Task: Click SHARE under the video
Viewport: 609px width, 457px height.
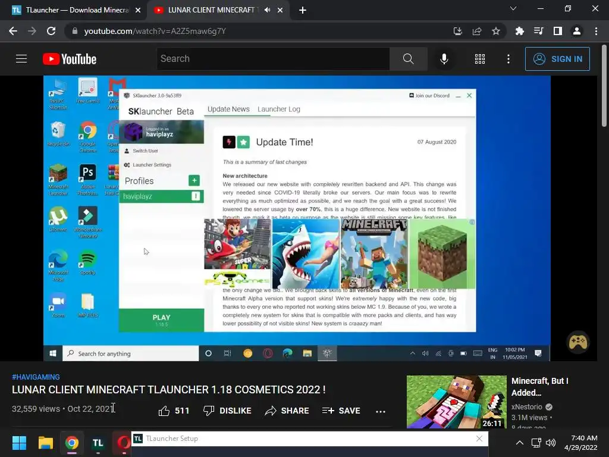Action: tap(287, 411)
